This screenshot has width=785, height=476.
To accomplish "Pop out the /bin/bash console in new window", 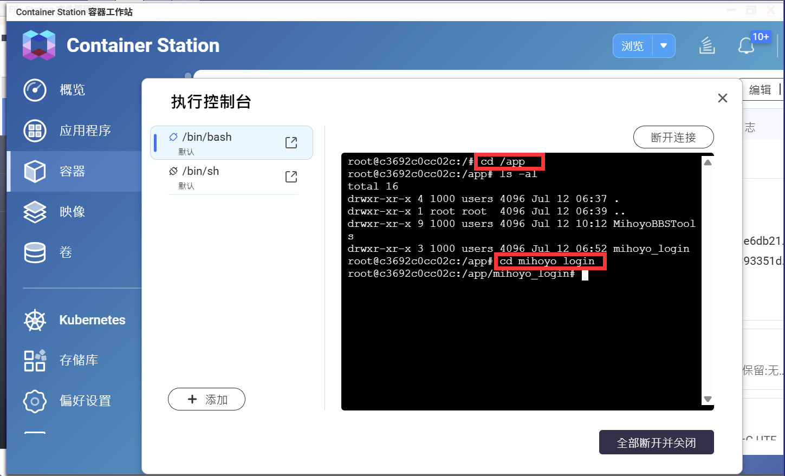I will click(x=291, y=142).
